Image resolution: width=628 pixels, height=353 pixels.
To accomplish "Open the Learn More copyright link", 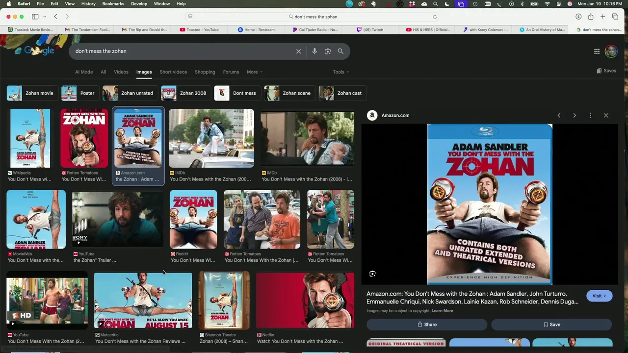I will point(442,311).
